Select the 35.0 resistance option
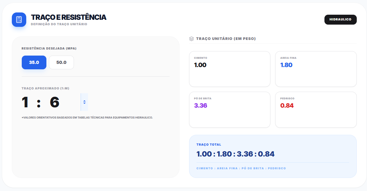367x191 pixels. [34, 62]
